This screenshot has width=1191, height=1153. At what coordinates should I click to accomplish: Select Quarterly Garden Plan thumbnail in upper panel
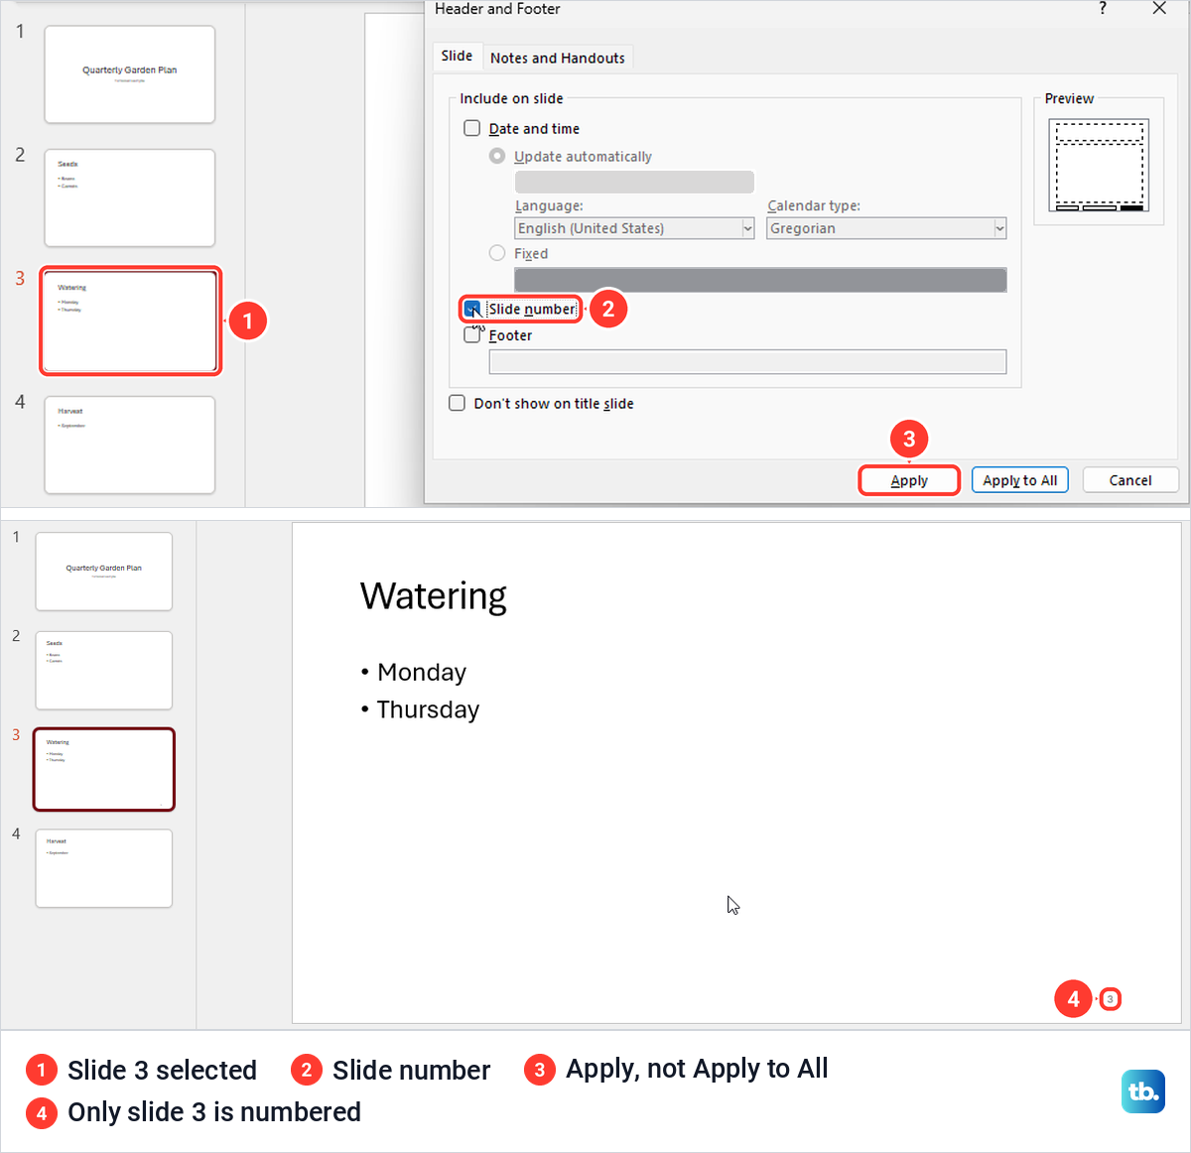pyautogui.click(x=130, y=74)
